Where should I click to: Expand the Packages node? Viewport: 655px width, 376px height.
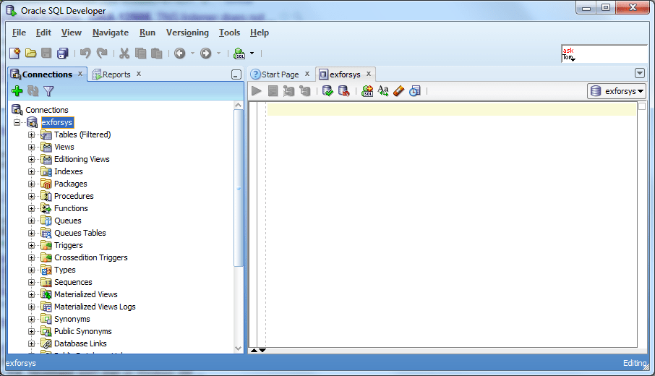31,184
